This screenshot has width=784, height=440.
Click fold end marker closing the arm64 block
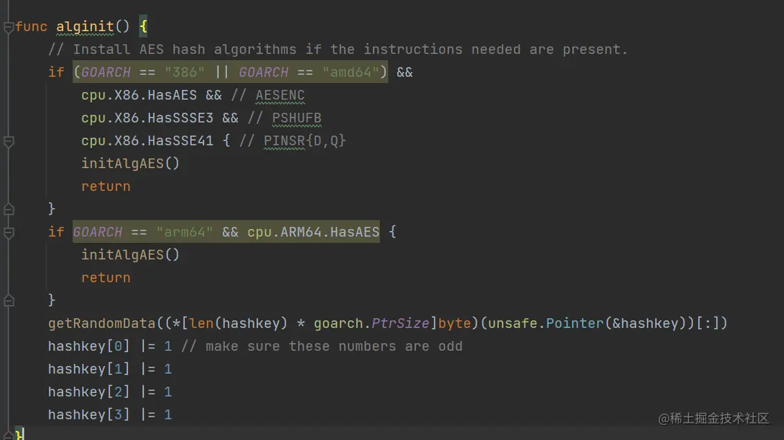(x=8, y=300)
